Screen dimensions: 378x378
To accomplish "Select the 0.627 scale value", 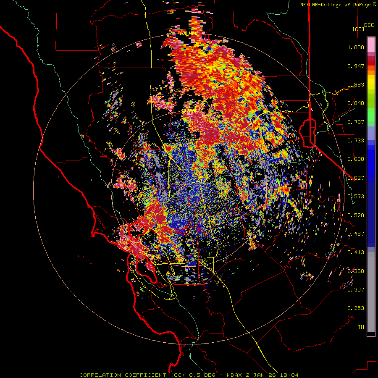I will pyautogui.click(x=356, y=178).
